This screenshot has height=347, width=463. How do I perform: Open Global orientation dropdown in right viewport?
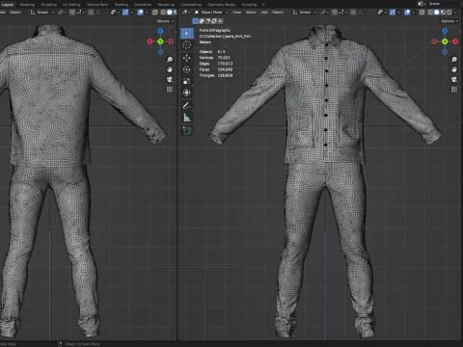pyautogui.click(x=305, y=13)
